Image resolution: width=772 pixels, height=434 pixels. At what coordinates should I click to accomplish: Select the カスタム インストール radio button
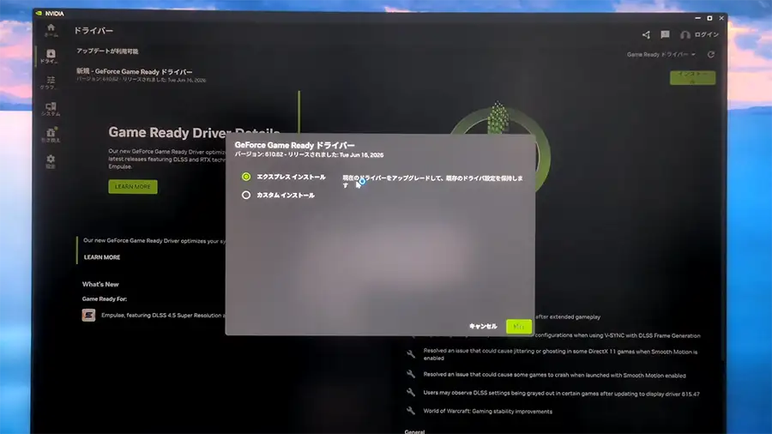[246, 195]
